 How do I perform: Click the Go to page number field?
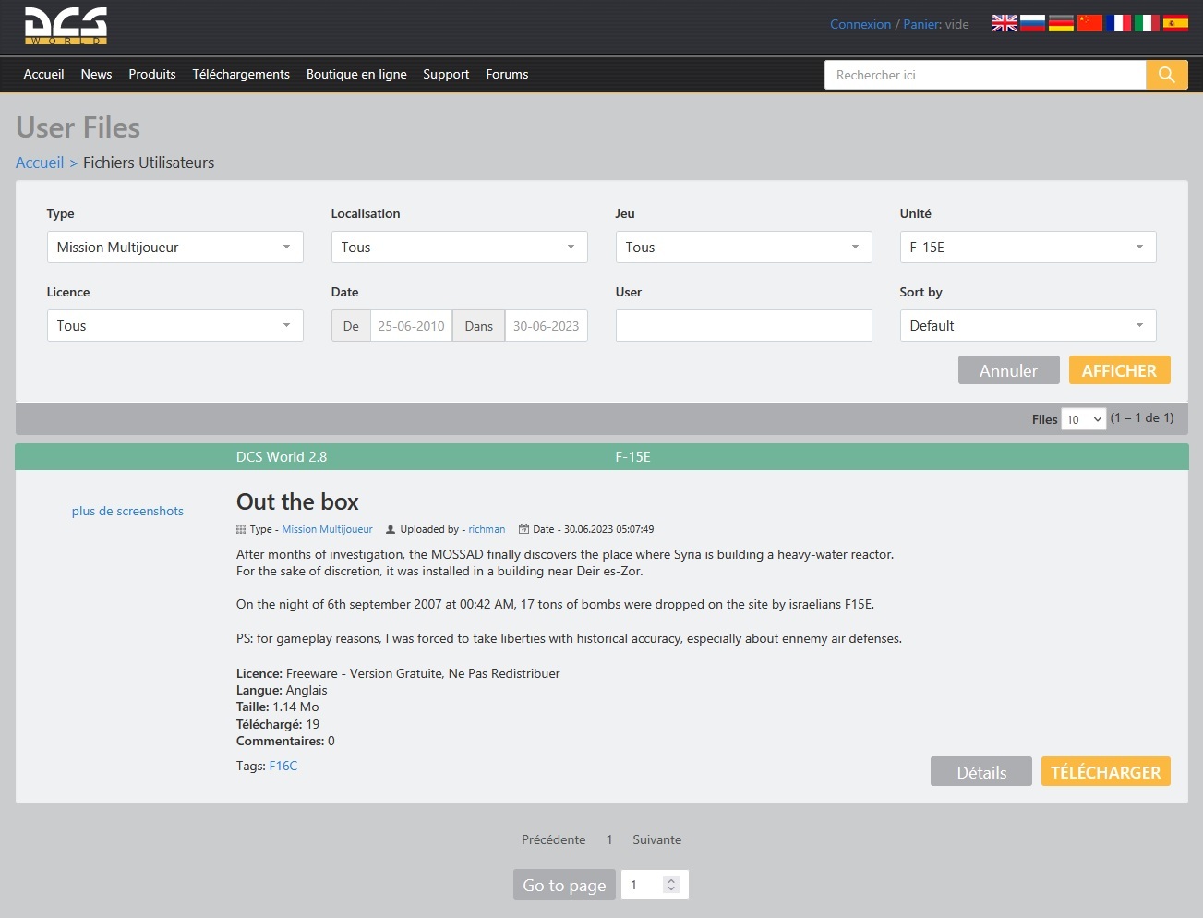[x=655, y=885]
